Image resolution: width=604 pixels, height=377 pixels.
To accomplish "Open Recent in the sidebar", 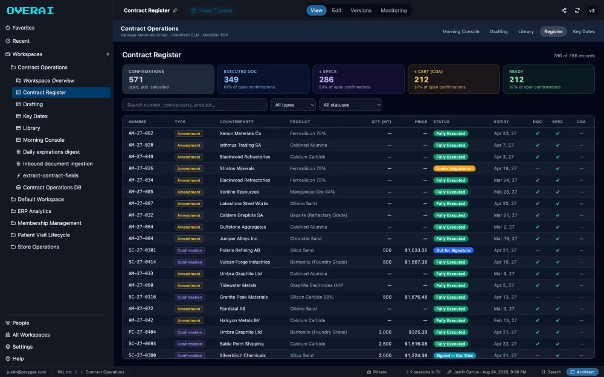I will click(x=18, y=41).
